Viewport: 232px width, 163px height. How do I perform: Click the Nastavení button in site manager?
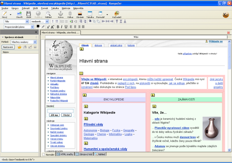pos(8,47)
